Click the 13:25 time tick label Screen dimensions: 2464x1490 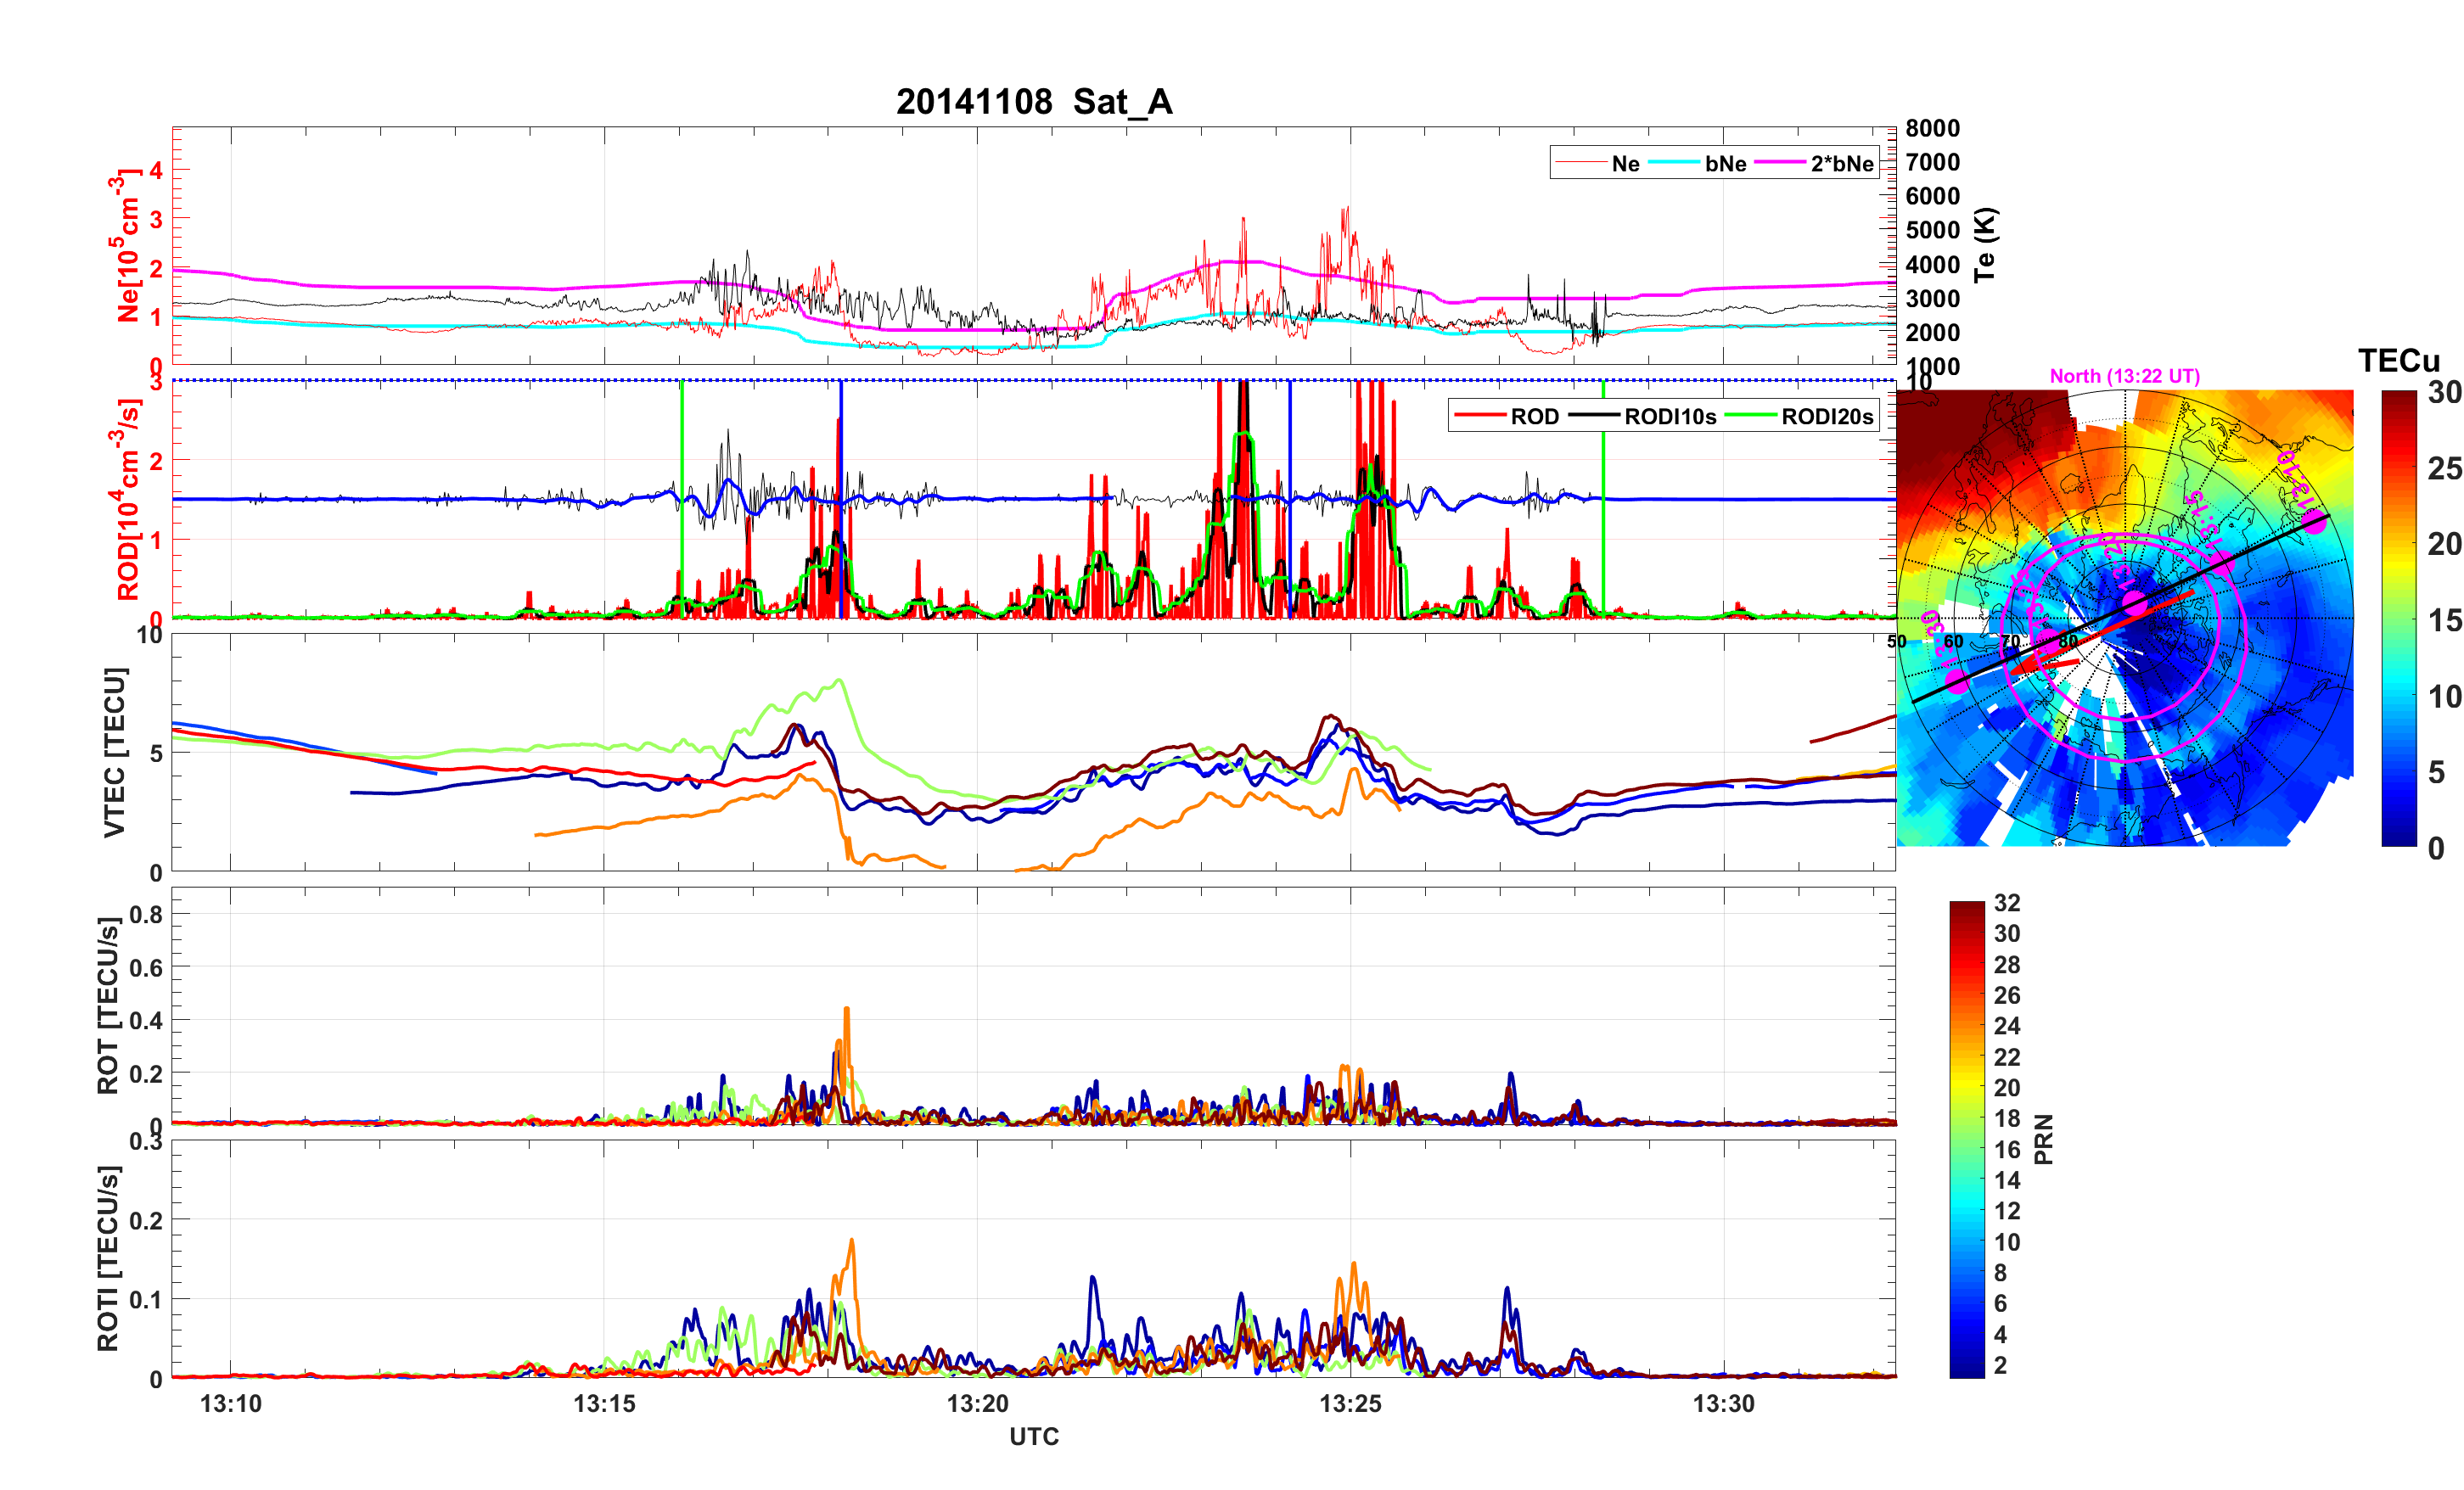1350,1404
